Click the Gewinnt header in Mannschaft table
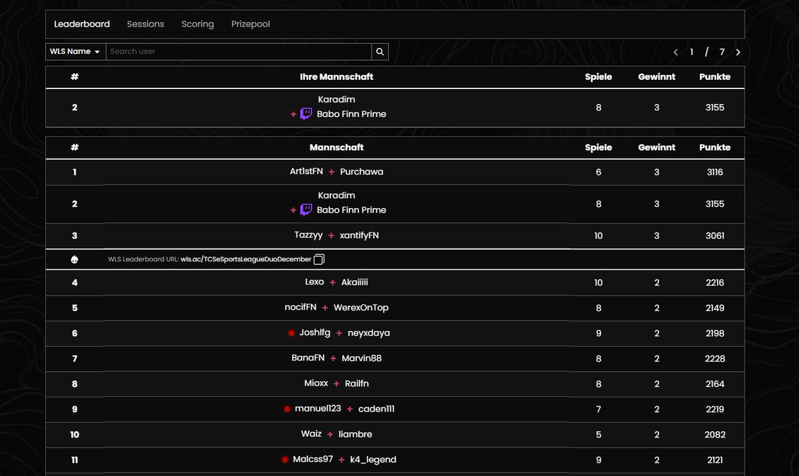This screenshot has height=476, width=799. 657,147
